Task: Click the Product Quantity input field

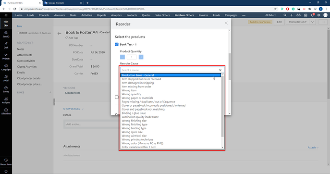Action: 132,57
